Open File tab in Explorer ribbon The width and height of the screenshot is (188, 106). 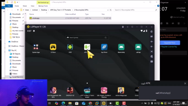click(9, 6)
